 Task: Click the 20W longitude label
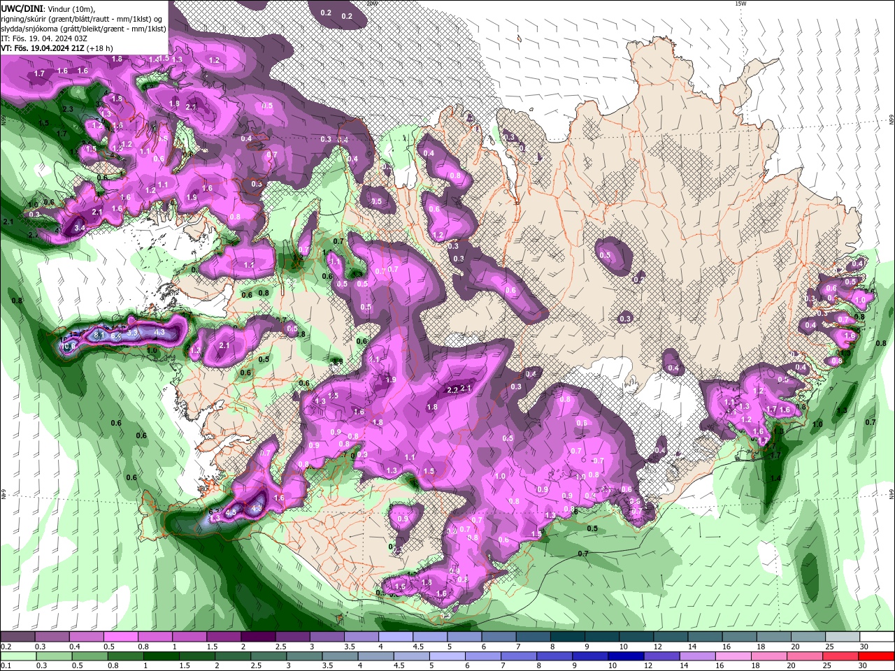371,3
